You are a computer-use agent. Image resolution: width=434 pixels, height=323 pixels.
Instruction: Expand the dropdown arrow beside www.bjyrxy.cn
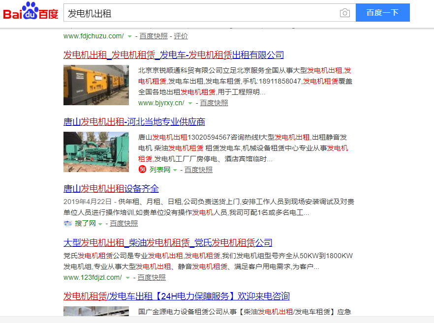coord(190,103)
